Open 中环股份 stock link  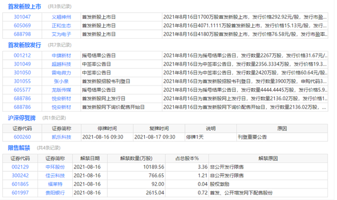(55, 167)
